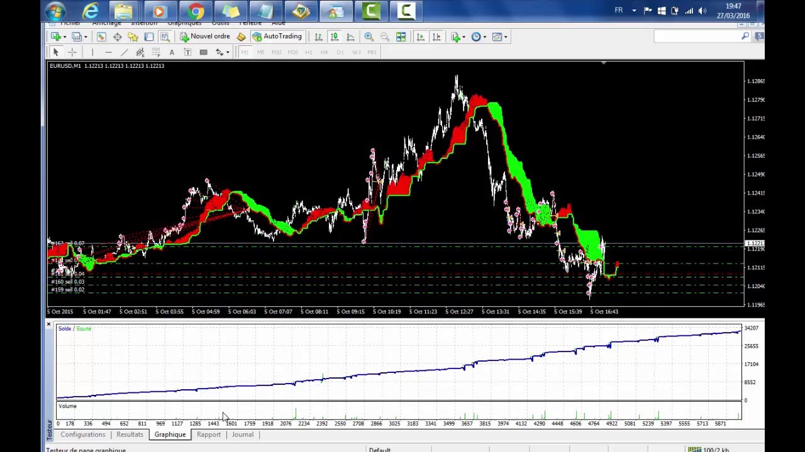The height and width of the screenshot is (452, 805).
Task: Toggle the Strategy Tester panel icon
Action: [x=165, y=36]
